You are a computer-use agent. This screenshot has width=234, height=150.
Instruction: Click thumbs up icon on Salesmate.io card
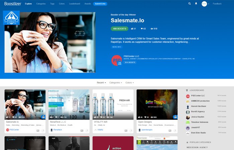click(x=7, y=117)
